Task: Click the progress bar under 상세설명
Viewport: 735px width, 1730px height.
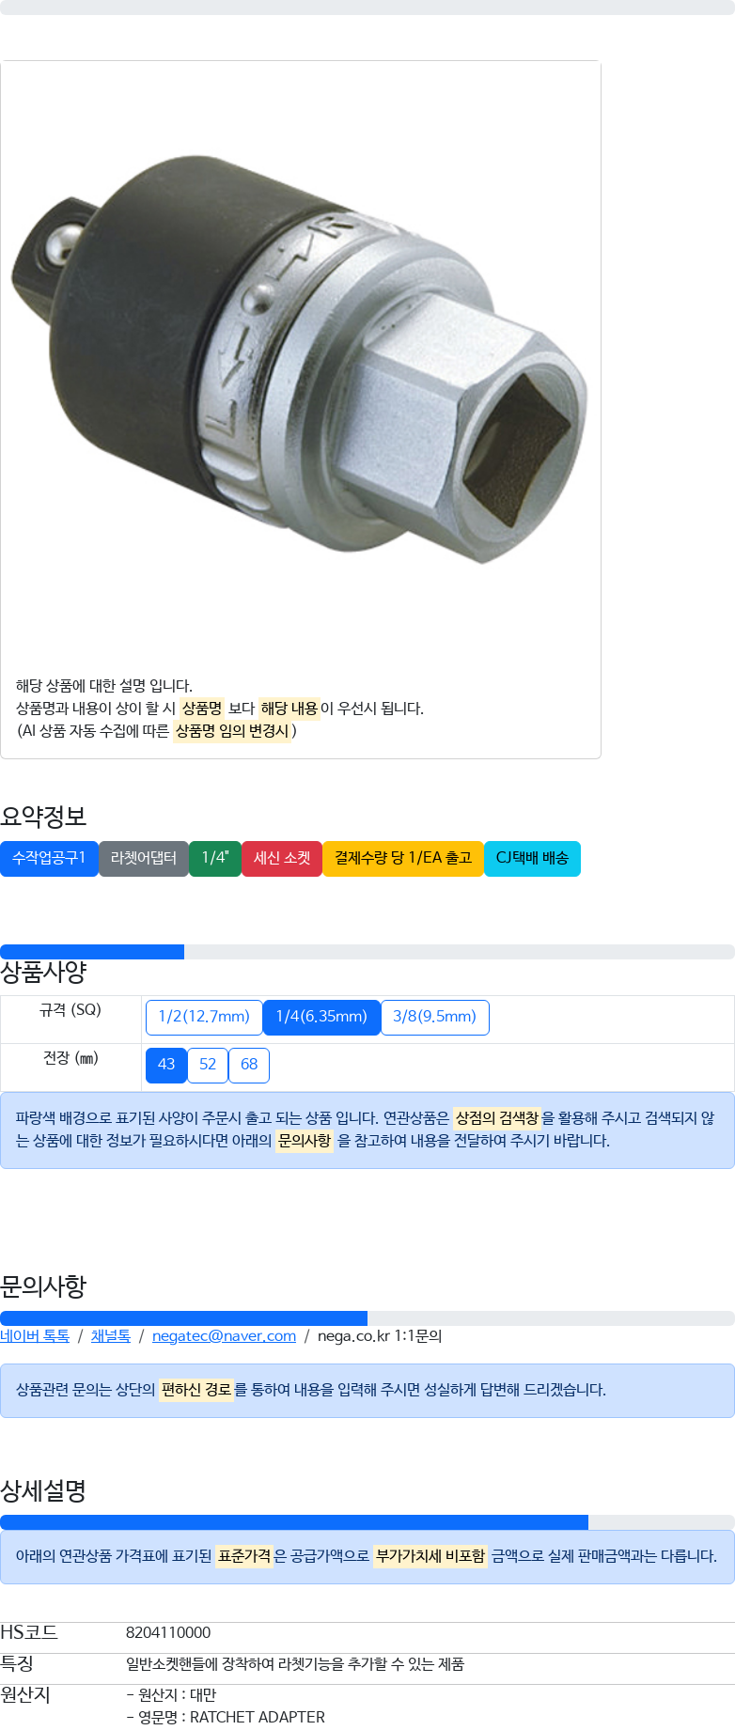Action: (367, 1522)
